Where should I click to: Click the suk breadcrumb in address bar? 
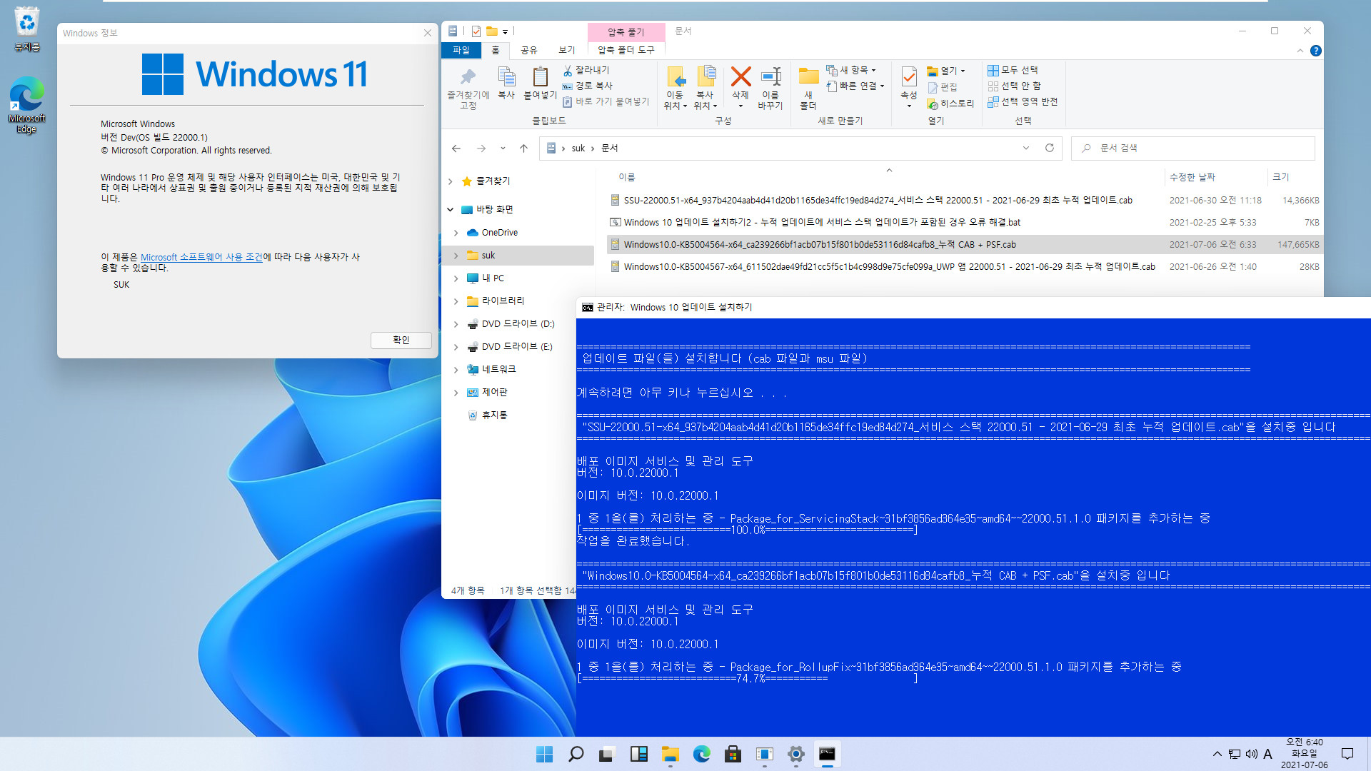tap(578, 148)
